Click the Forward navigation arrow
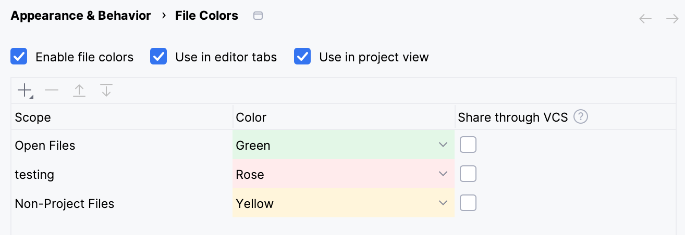Image resolution: width=685 pixels, height=235 pixels. coord(672,19)
